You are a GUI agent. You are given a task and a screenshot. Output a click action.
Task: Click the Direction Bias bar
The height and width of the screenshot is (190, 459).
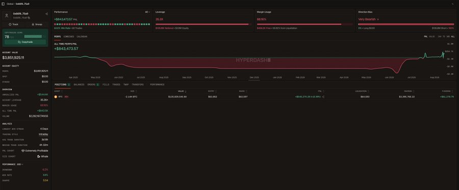406,24
